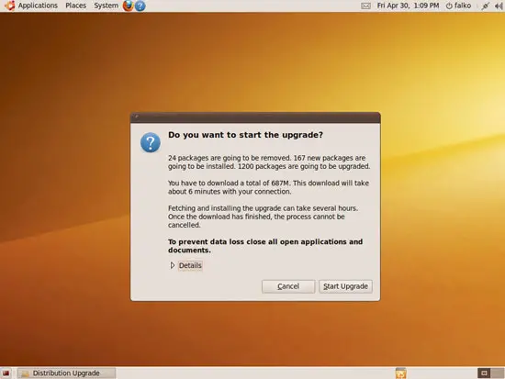Click the Show Desktop icon

pyautogui.click(x=6, y=373)
